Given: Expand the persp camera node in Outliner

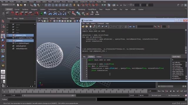Looking at the screenshot, I should coord(8,24).
